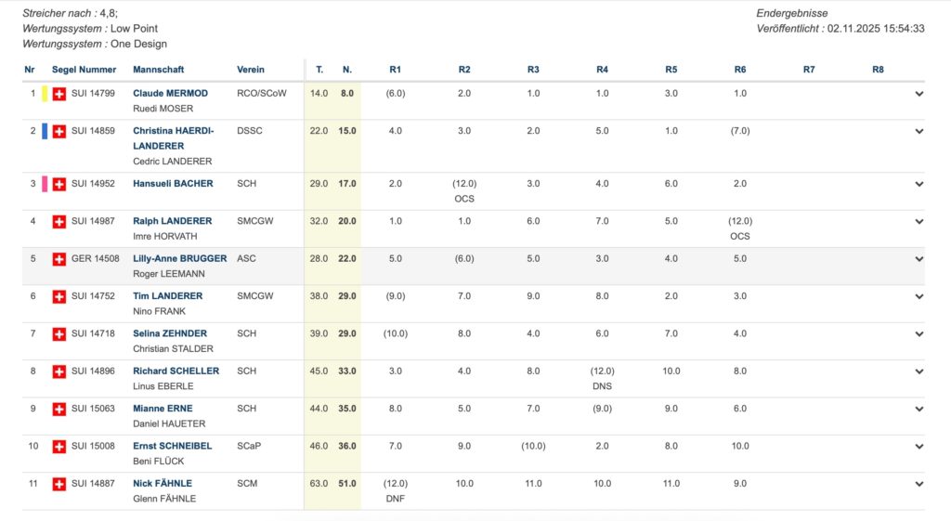Click the flag icon beside SUI 14752
Screen dimensions: 951x521
[59, 296]
